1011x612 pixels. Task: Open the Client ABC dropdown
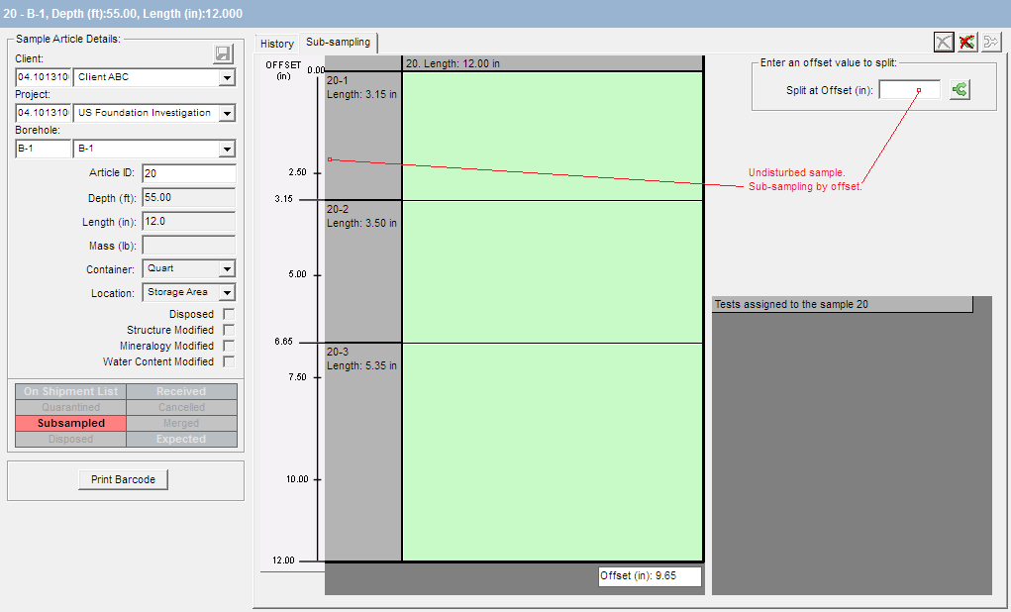point(227,77)
